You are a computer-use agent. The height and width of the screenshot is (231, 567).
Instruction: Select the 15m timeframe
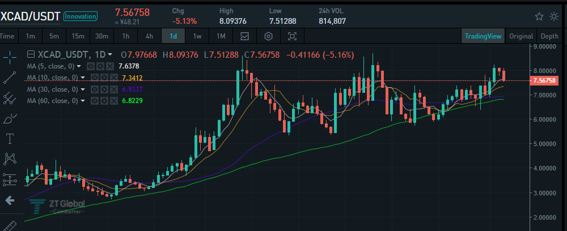[x=78, y=36]
